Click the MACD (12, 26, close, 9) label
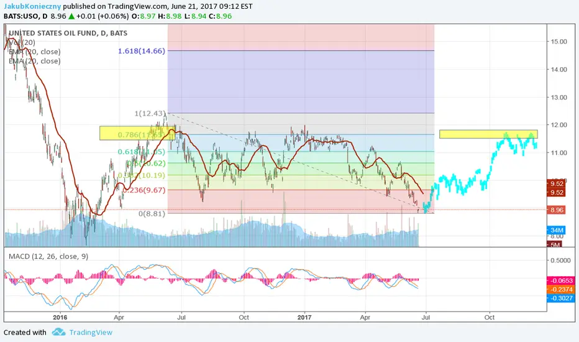Viewport: 579px width, 342px height. point(48,256)
